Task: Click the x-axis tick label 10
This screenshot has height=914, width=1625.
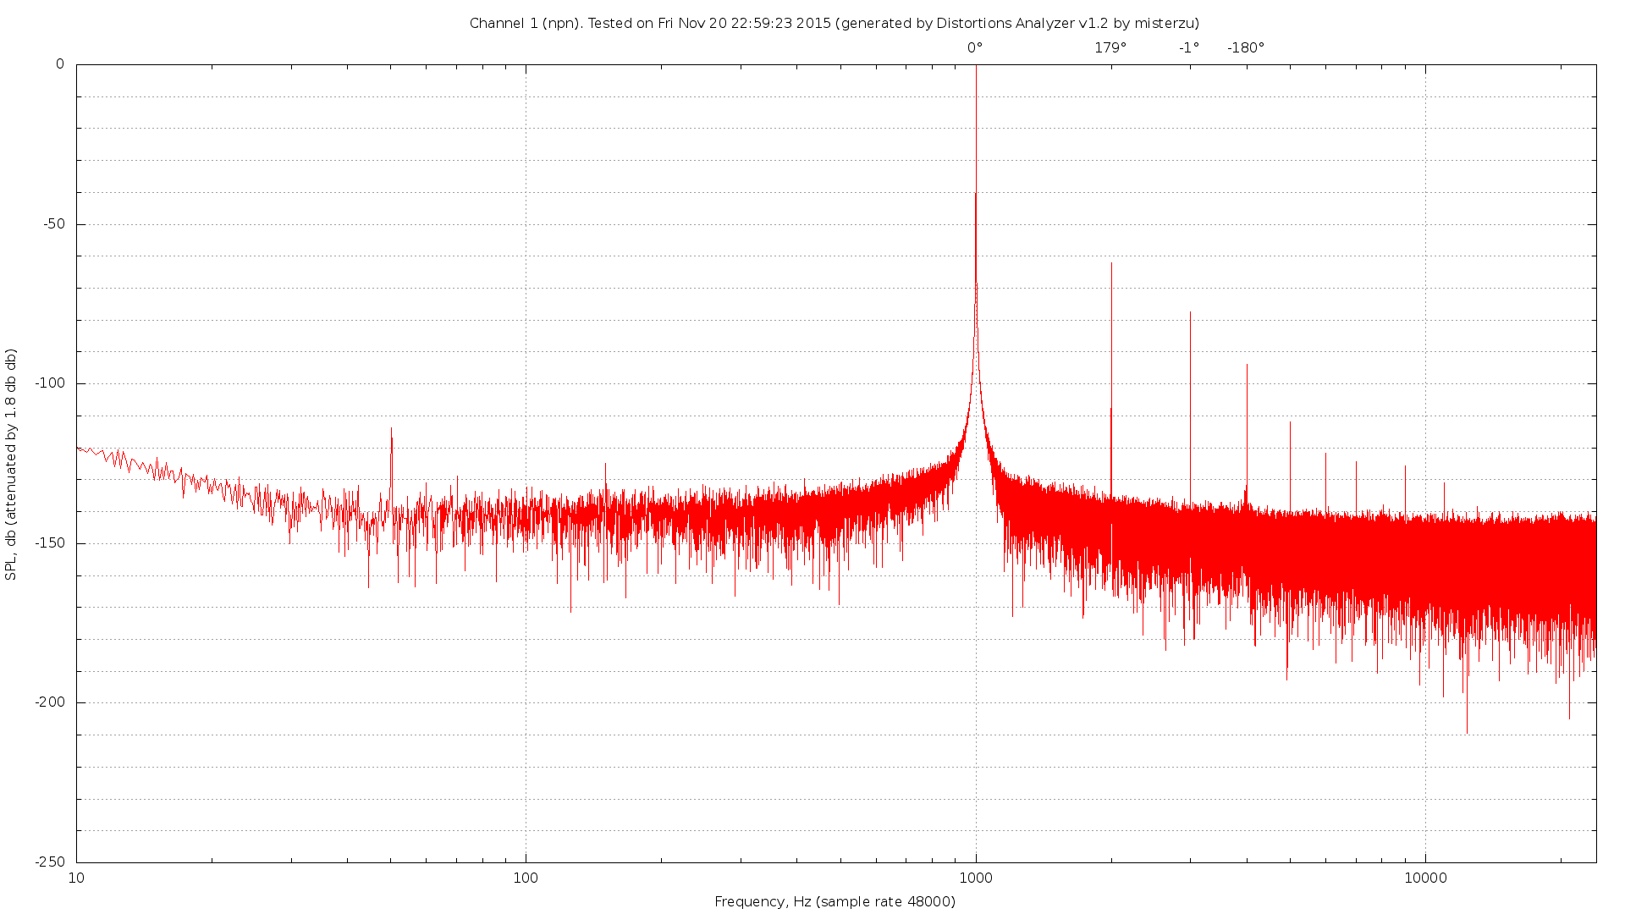Action: 76,878
